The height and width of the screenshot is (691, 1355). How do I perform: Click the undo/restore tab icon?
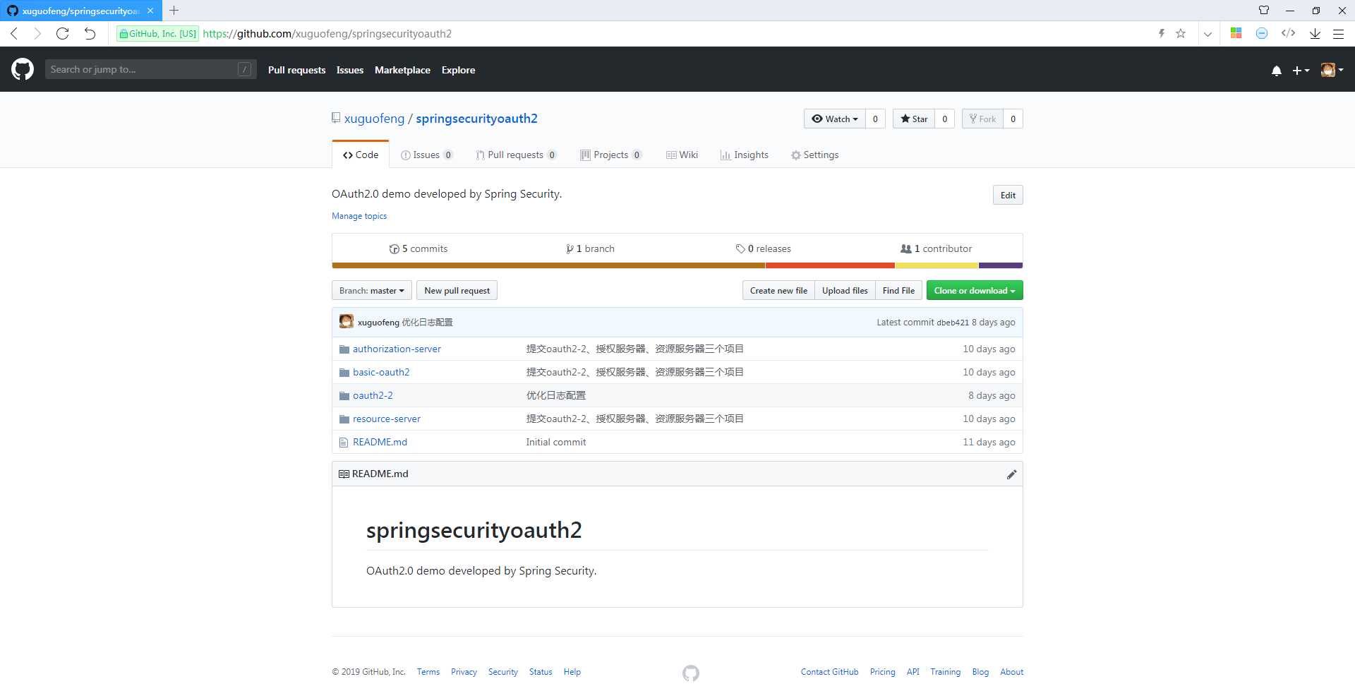coord(90,33)
